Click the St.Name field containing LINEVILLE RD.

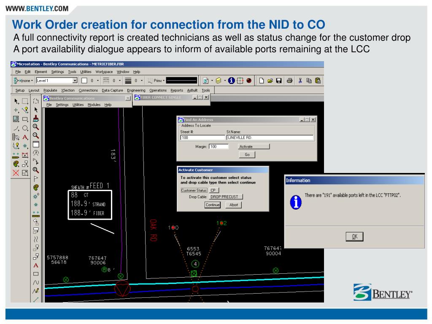[270, 138]
